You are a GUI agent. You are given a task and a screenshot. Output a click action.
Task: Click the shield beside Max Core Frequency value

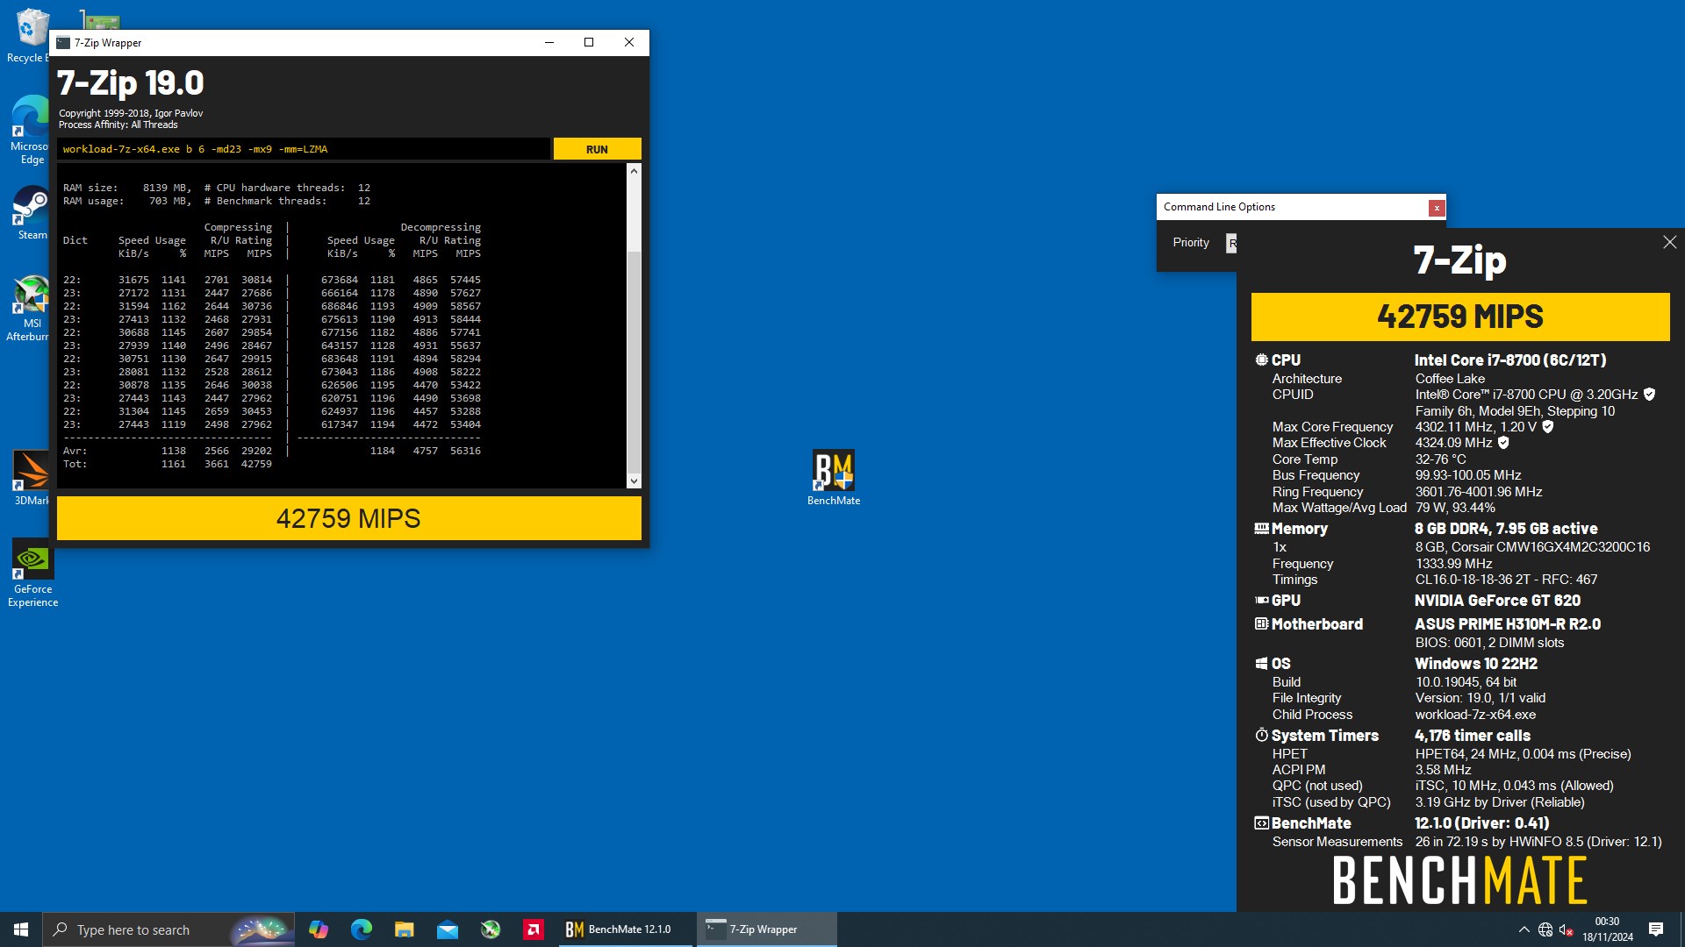(x=1548, y=427)
